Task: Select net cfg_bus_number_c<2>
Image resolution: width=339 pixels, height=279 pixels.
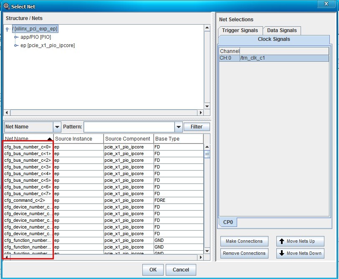Action: tap(28, 161)
